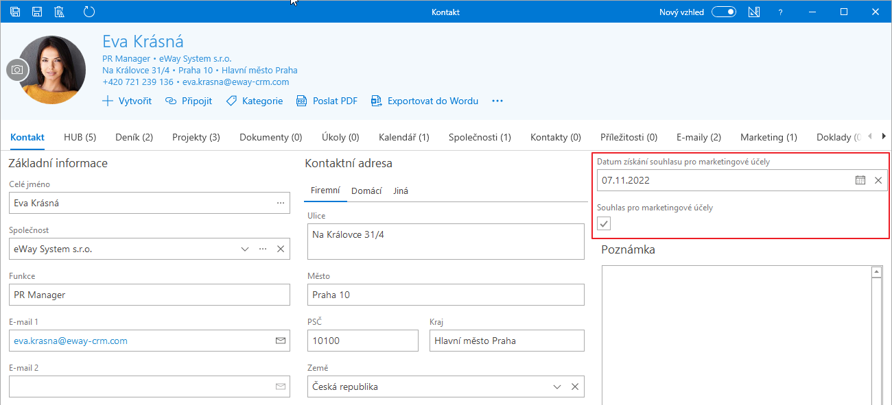Open the date picker calendar icon
The width and height of the screenshot is (892, 405).
coord(860,180)
